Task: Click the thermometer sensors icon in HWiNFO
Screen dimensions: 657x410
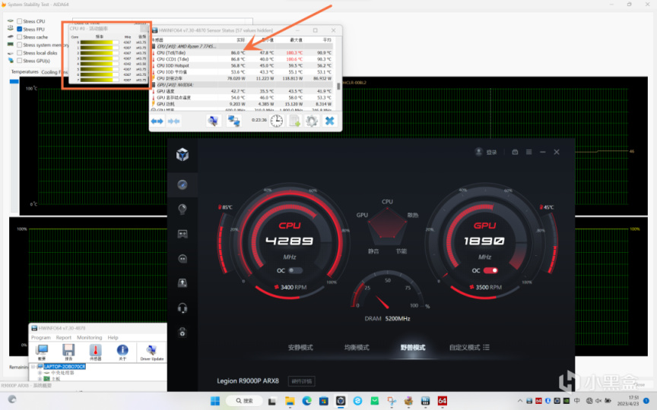Action: (95, 352)
